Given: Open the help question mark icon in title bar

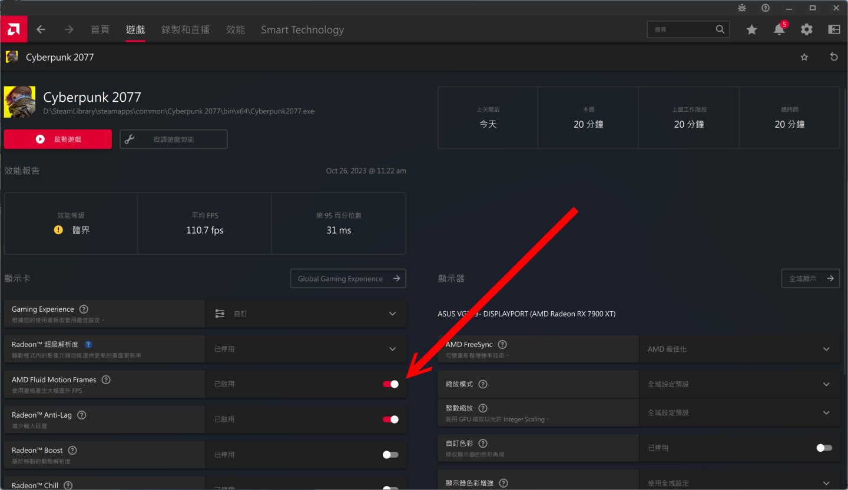Looking at the screenshot, I should point(766,8).
